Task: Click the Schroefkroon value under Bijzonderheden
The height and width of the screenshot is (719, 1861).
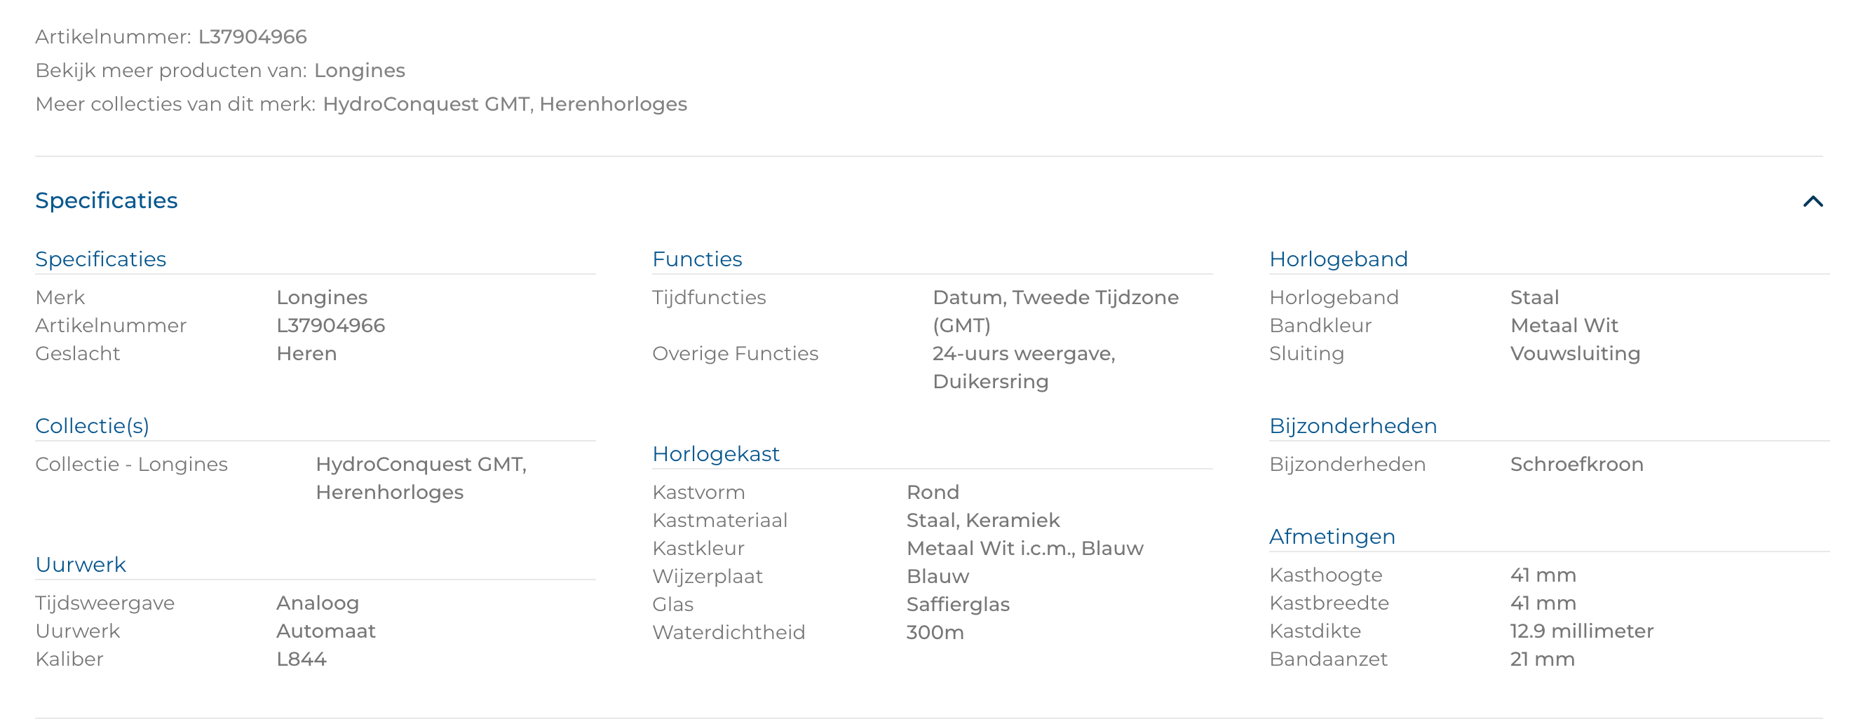Action: [x=1576, y=464]
